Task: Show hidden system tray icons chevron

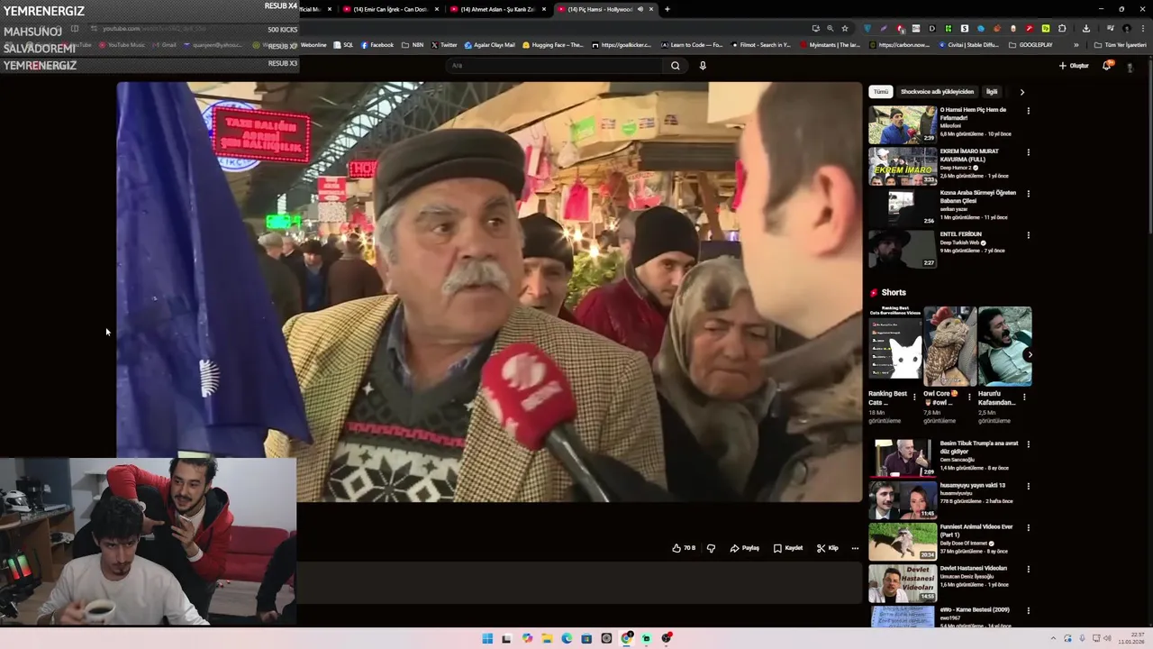Action: [1053, 638]
